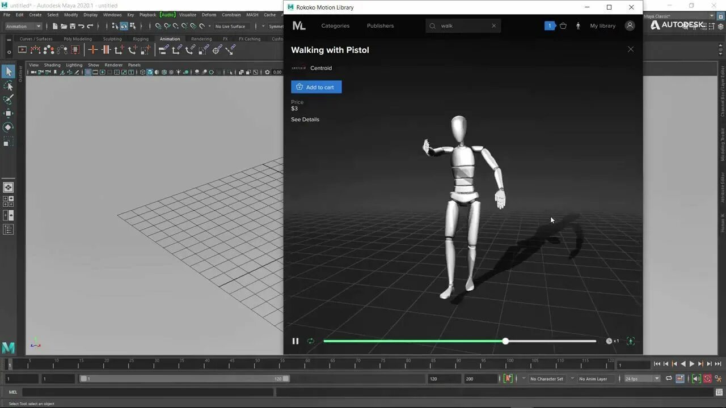Pick the Paint Selection tool
This screenshot has width=726, height=408.
[x=9, y=99]
